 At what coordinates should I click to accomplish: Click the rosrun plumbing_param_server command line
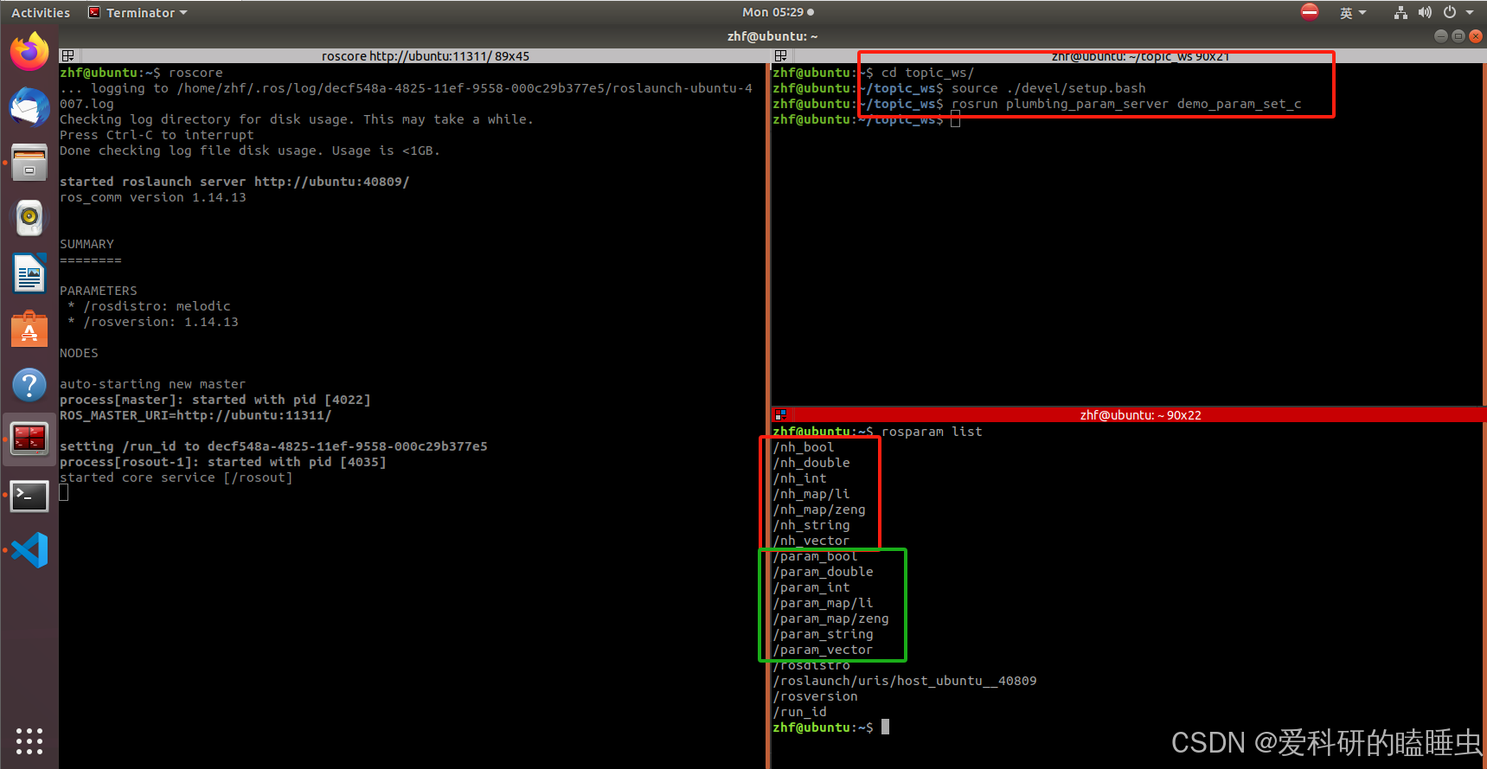(x=1126, y=104)
